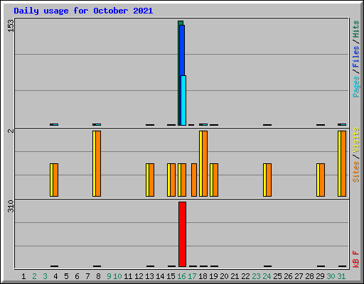Click day label "12" on the x-axis
This screenshot has width=364, height=284.
(x=139, y=276)
